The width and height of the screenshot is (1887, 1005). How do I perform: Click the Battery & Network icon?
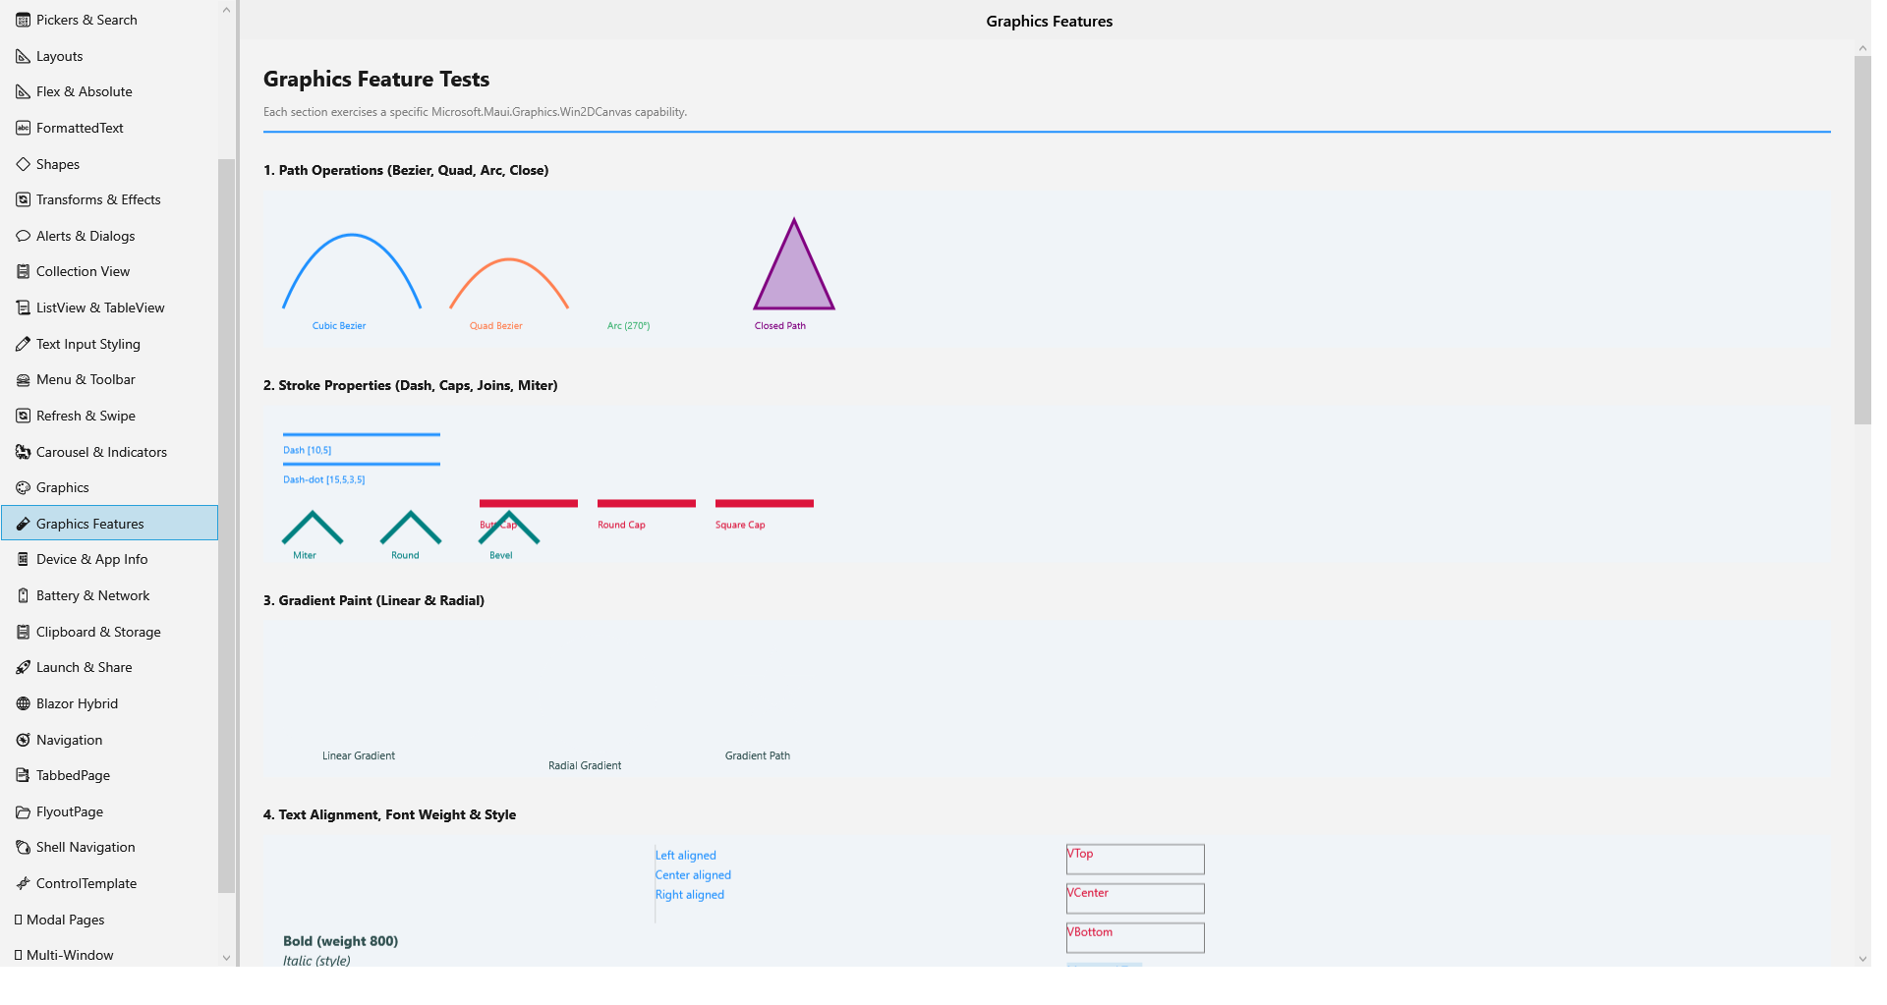[23, 595]
